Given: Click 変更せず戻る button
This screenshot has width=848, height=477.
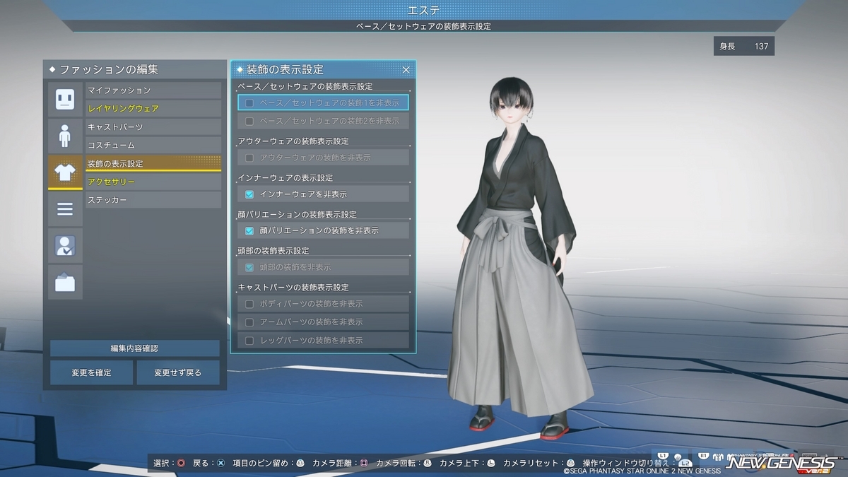Looking at the screenshot, I should [x=178, y=372].
